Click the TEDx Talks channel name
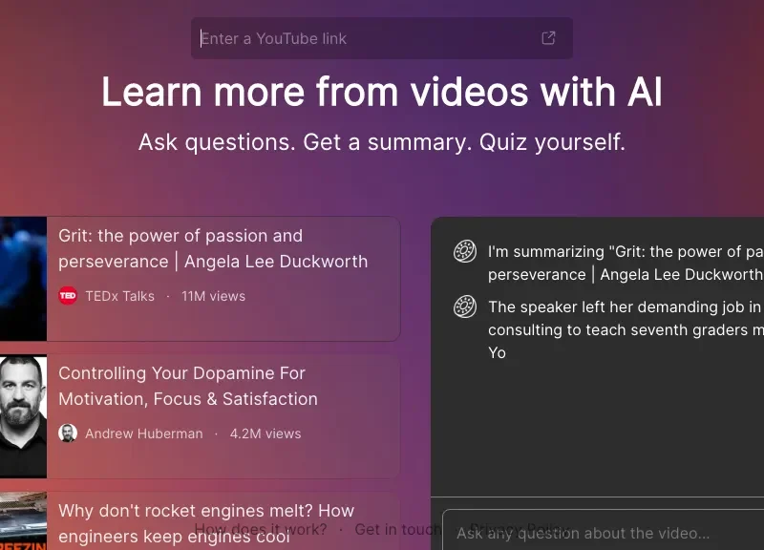The height and width of the screenshot is (550, 764). pyautogui.click(x=119, y=296)
